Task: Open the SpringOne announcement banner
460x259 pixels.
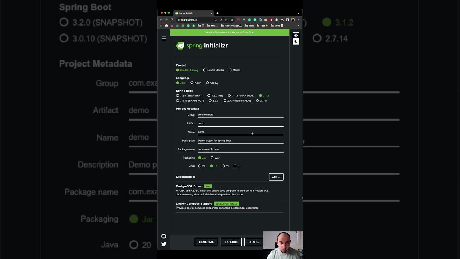Action: click(x=230, y=32)
